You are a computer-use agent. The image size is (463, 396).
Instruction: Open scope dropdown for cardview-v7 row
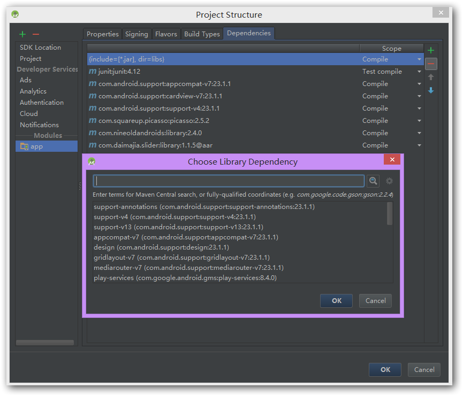(x=419, y=96)
